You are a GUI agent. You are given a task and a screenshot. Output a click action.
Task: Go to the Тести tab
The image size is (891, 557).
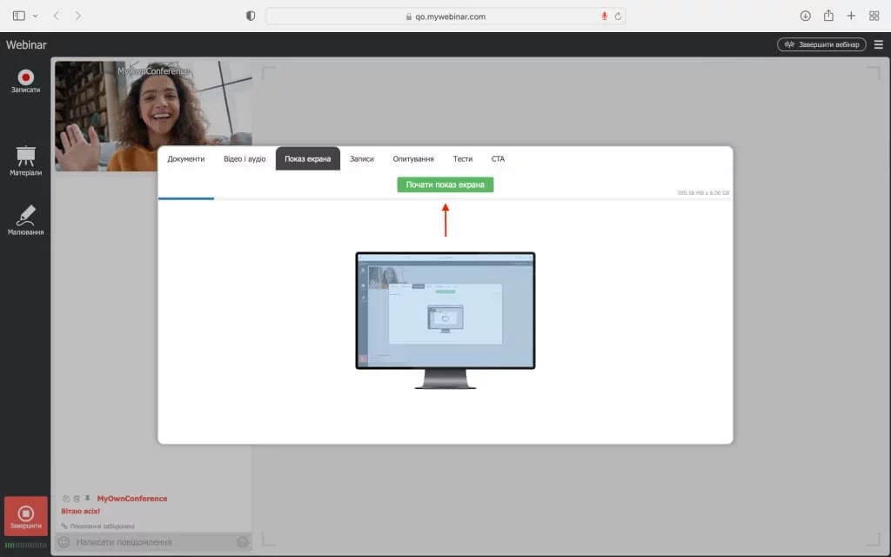click(x=463, y=159)
